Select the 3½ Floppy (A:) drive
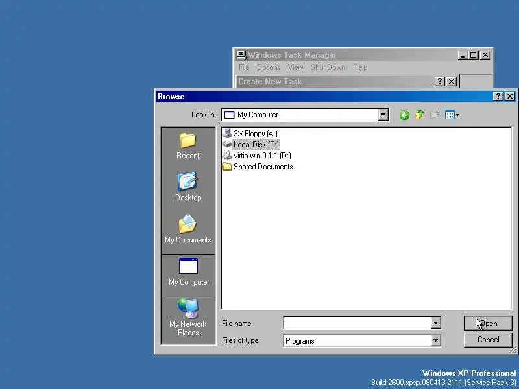 point(250,134)
